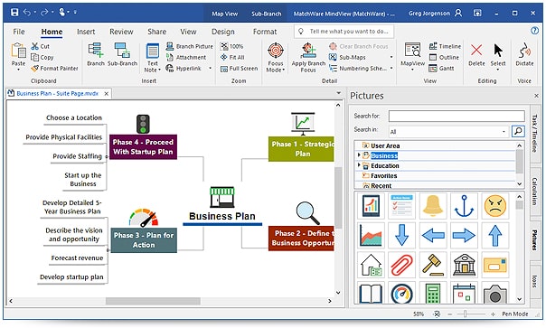
Task: Open the File menu
Action: click(19, 32)
